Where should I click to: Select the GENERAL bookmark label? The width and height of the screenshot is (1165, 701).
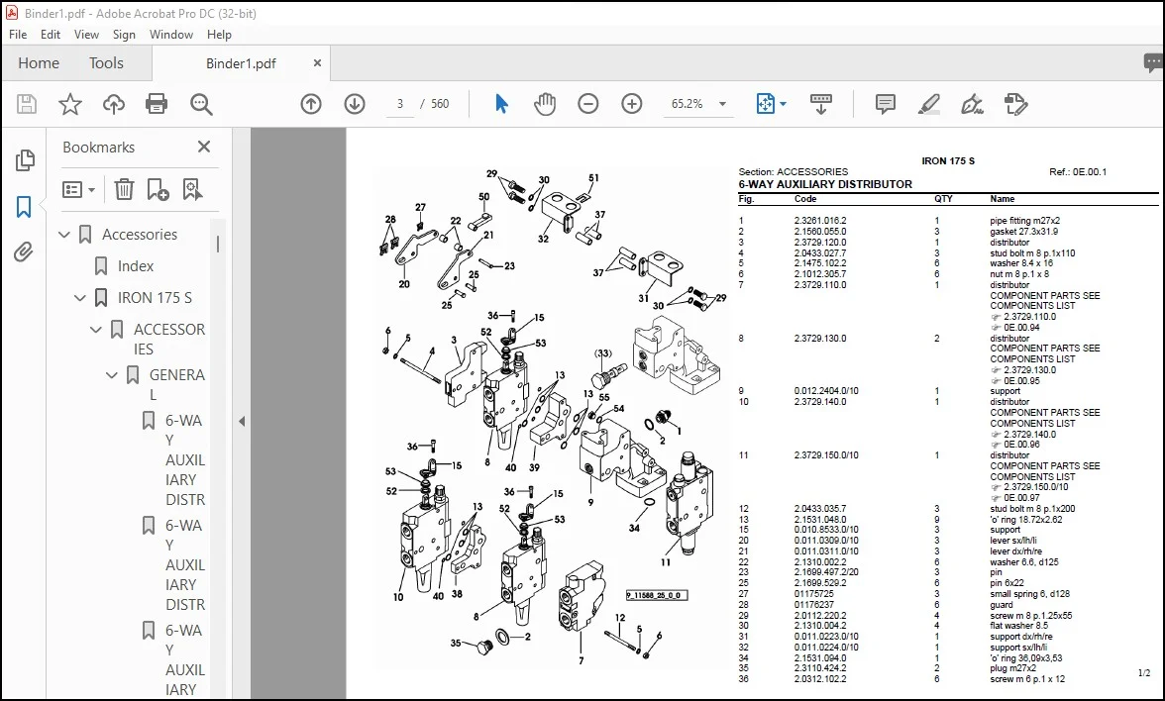[176, 384]
